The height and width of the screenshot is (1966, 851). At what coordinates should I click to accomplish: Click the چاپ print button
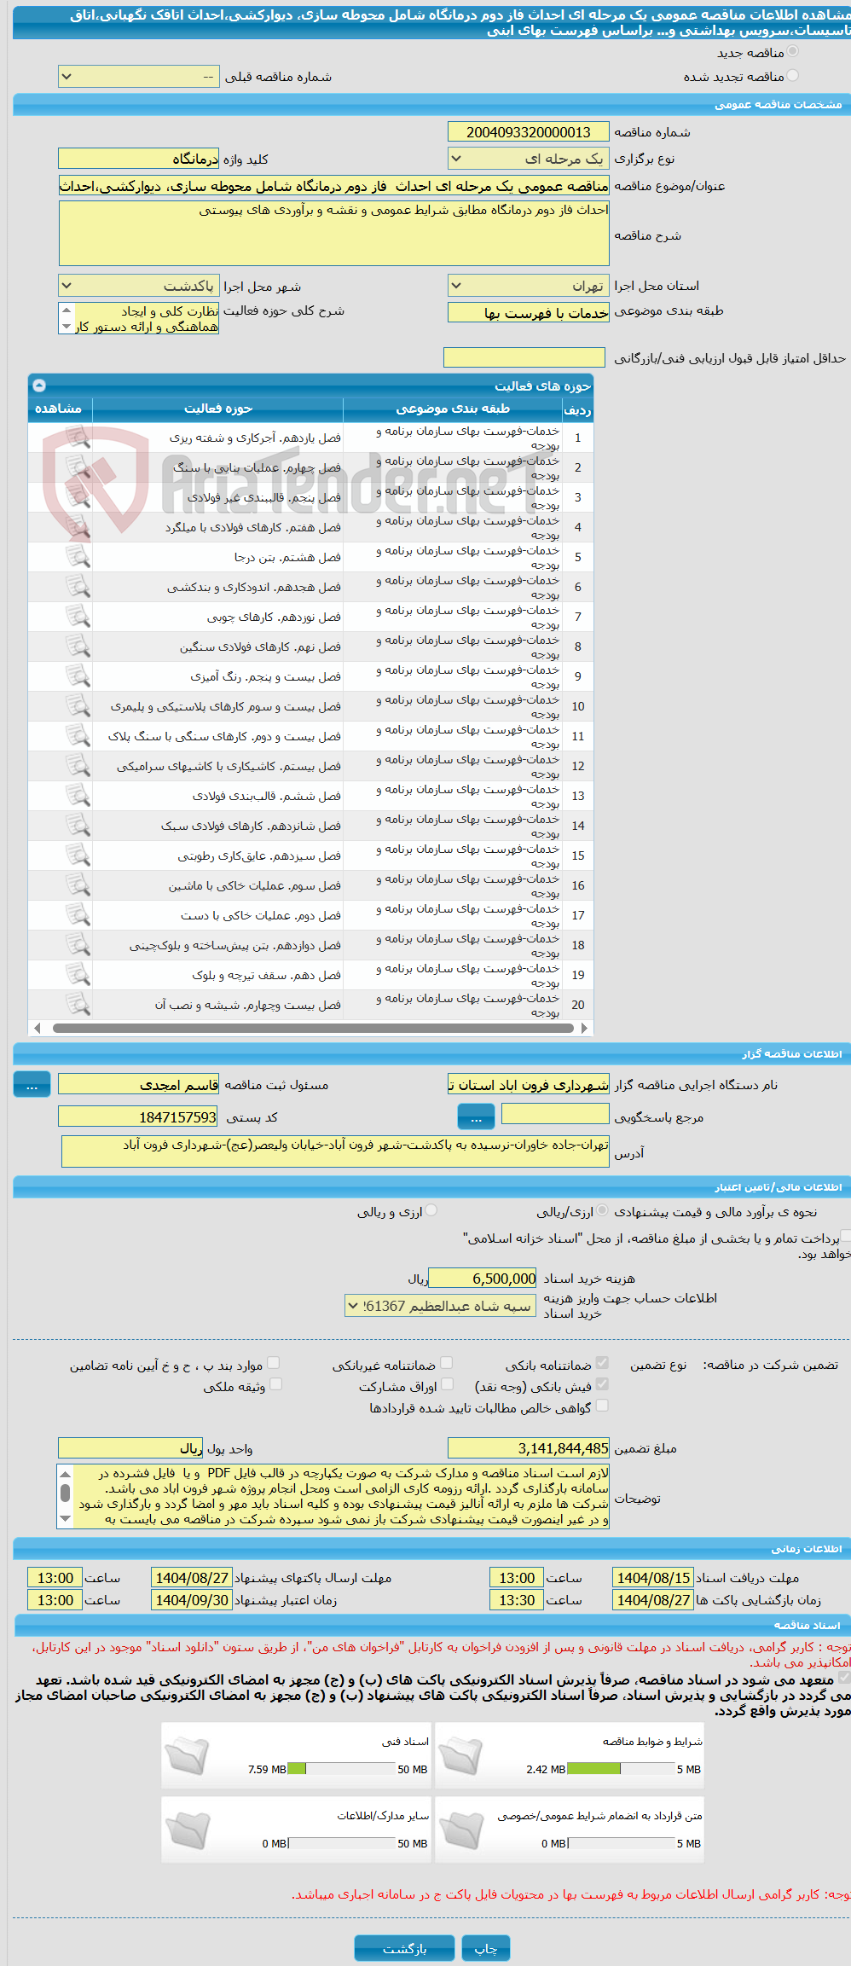tap(486, 1948)
